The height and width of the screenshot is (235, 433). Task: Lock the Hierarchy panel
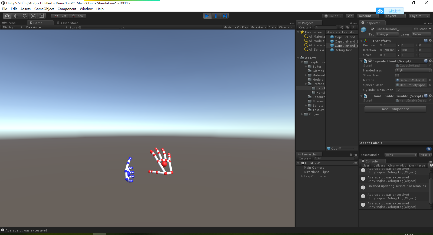coord(351,155)
